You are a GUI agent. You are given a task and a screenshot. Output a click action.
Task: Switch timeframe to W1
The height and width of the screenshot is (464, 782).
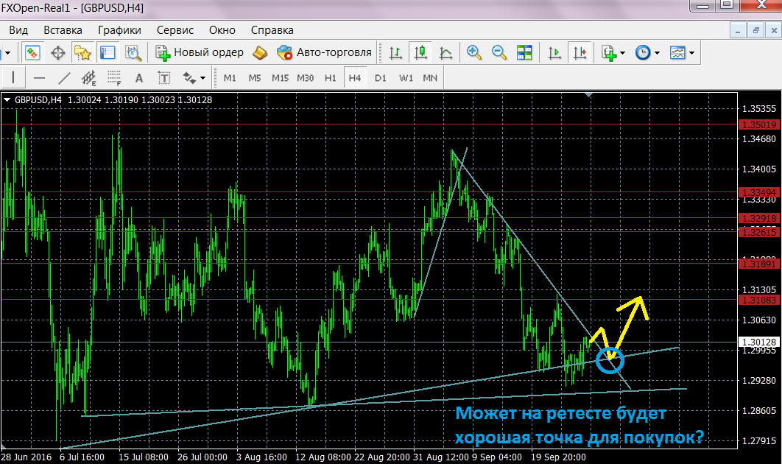406,78
